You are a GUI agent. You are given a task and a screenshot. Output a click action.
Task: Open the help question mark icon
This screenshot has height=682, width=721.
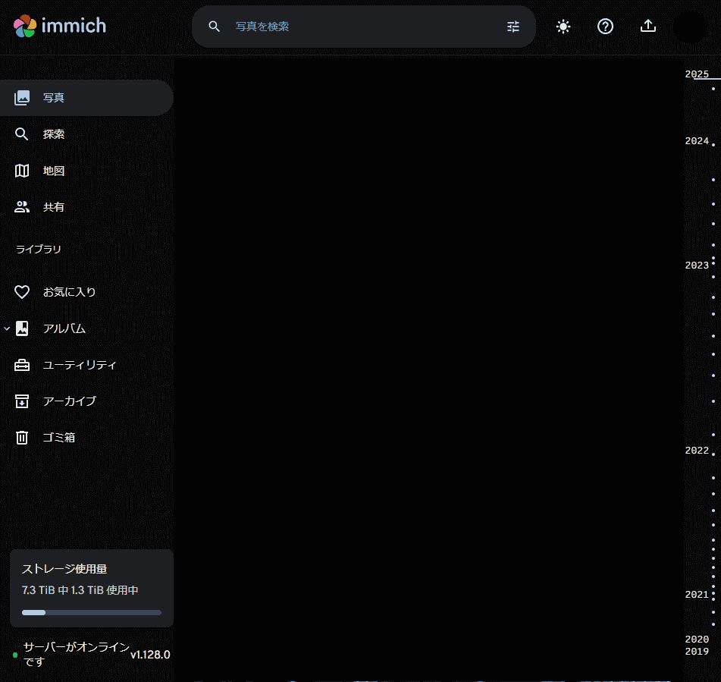(605, 27)
